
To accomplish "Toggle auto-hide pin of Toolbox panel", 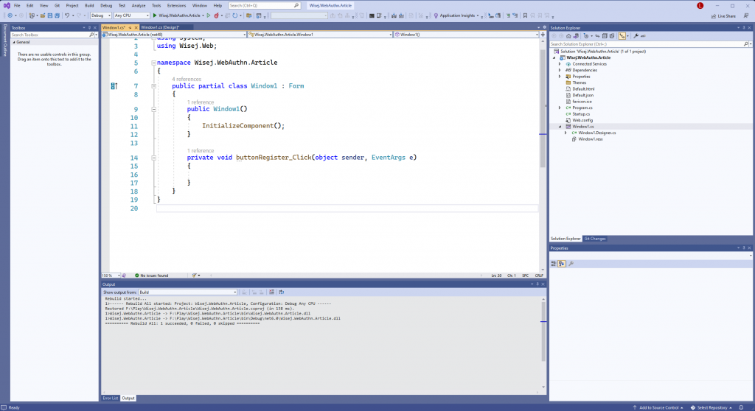I will 89,28.
